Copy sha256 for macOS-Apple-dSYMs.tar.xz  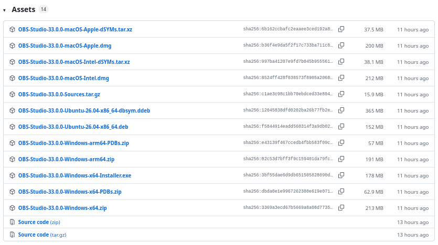(x=341, y=29)
